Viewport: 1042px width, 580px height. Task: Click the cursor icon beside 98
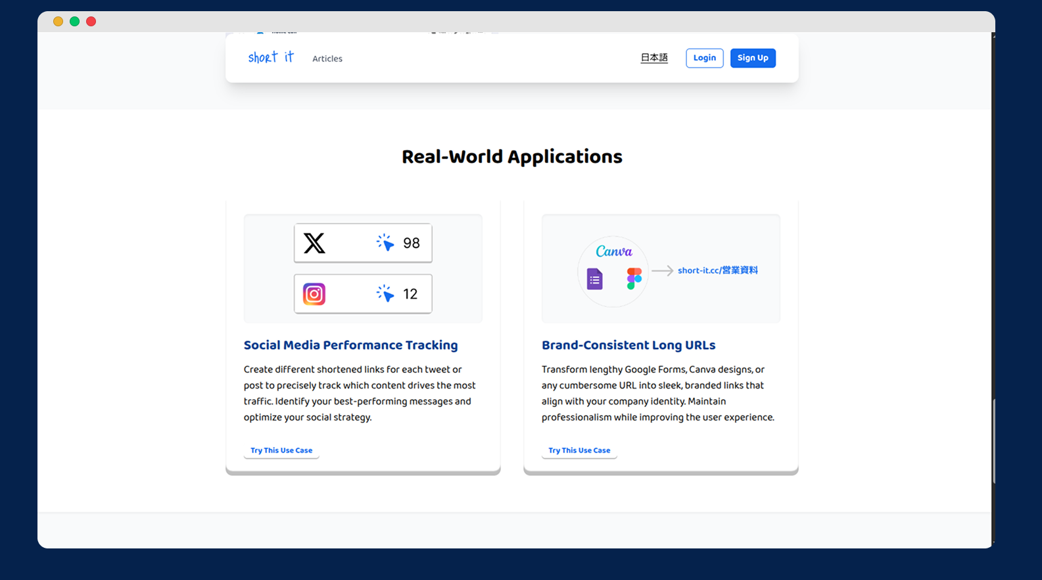click(x=385, y=243)
